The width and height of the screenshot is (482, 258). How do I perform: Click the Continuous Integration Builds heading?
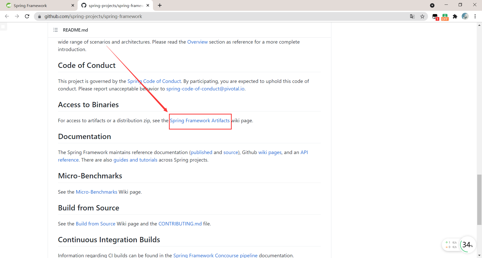109,239
